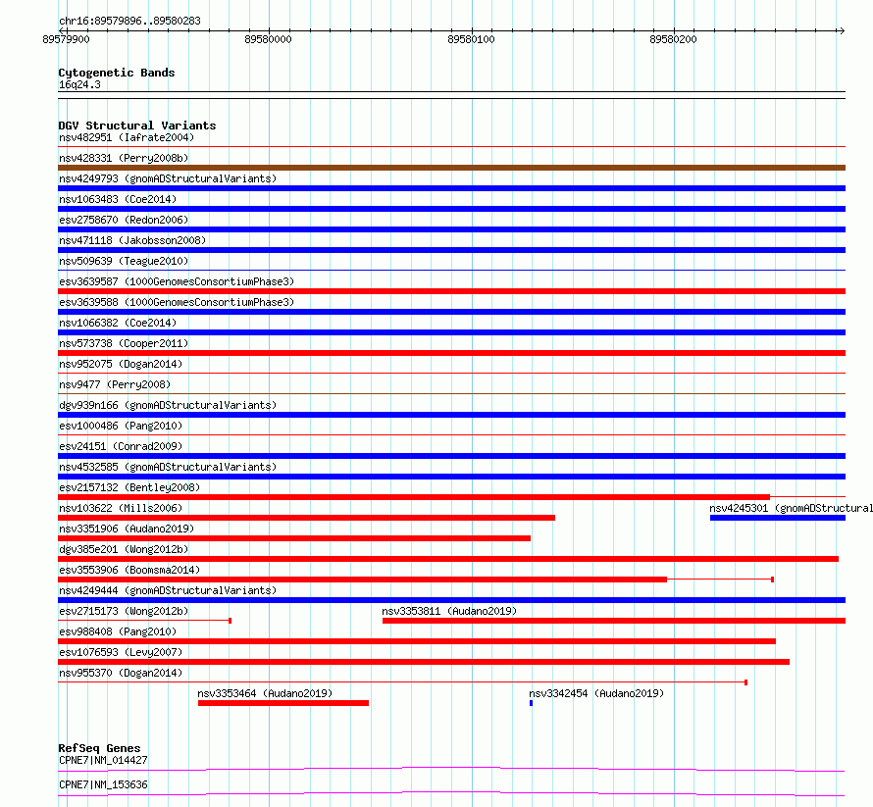Open the esv2157132 (Bentley2008) label
The image size is (873, 807).
[x=129, y=487]
